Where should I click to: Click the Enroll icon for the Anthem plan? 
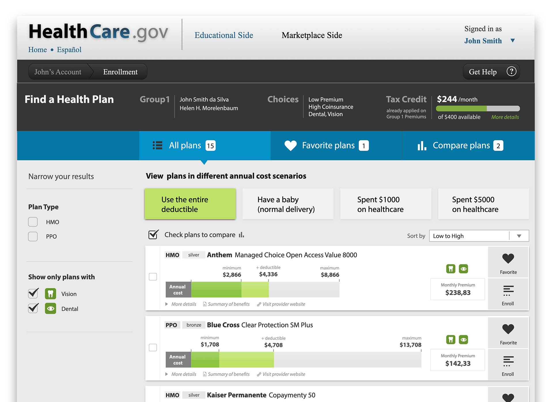coord(508,290)
